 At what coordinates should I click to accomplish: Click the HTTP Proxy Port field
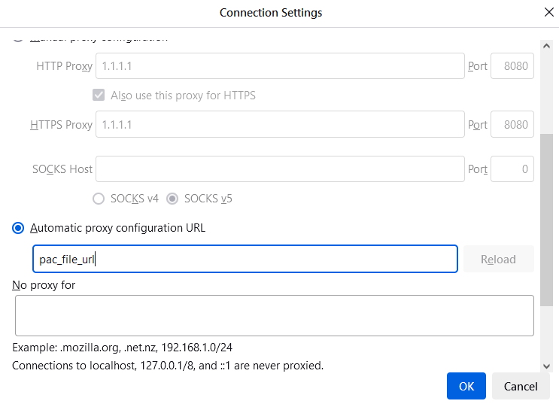click(x=512, y=66)
